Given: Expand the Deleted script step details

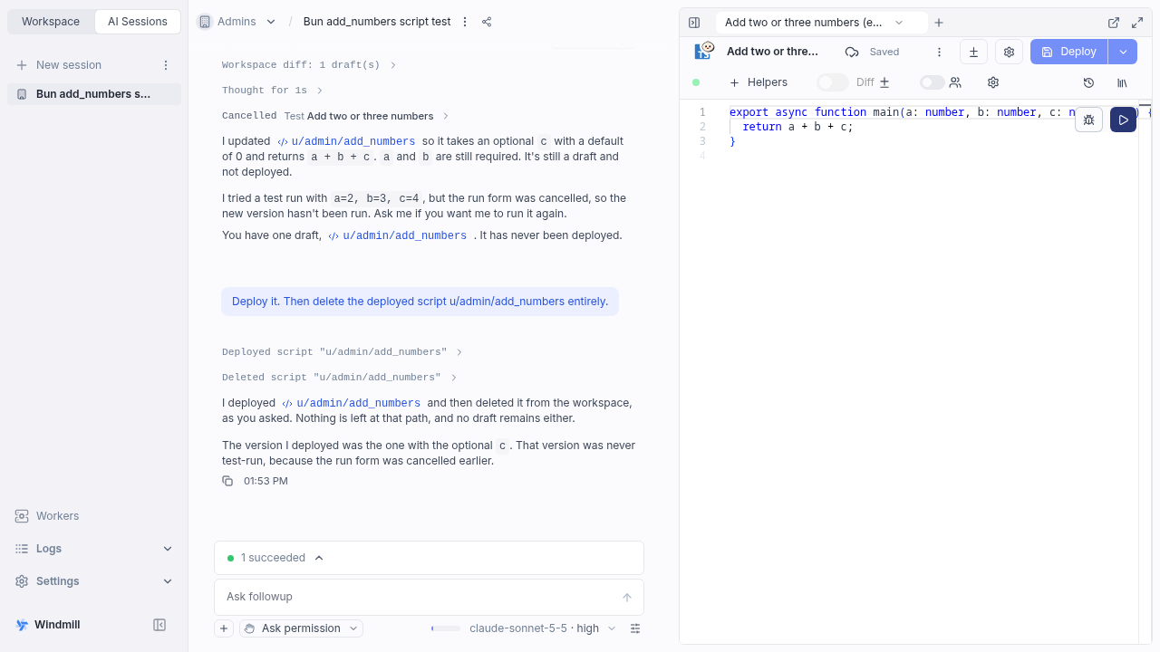Looking at the screenshot, I should (x=339, y=378).
